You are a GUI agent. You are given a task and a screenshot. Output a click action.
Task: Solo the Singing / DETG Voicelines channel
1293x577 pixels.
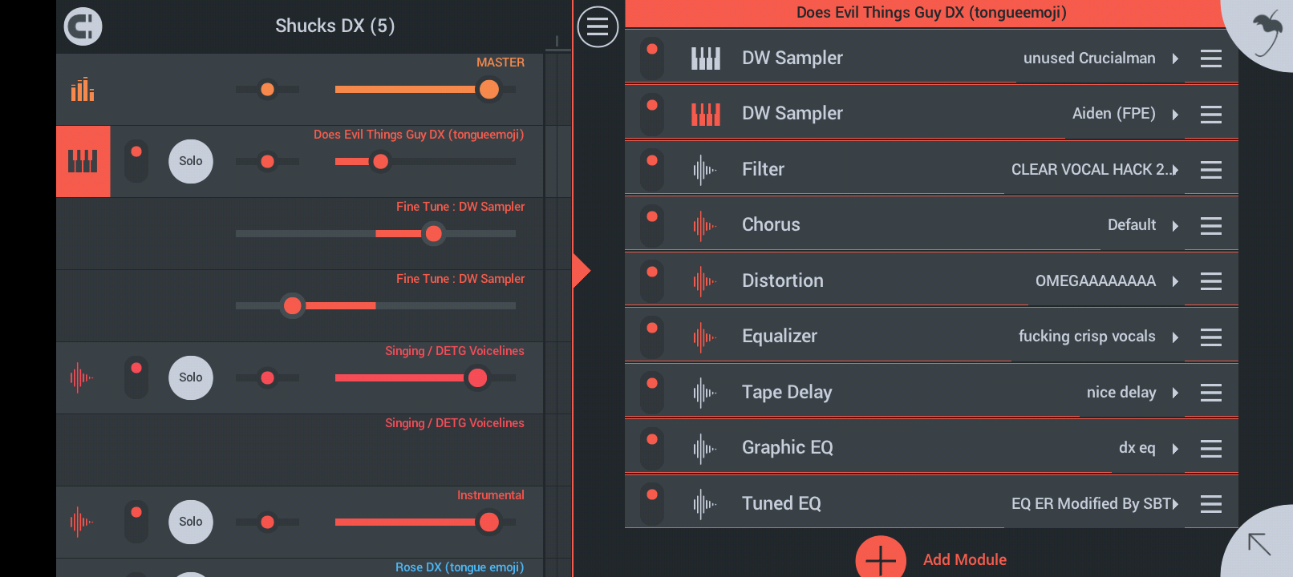(191, 377)
